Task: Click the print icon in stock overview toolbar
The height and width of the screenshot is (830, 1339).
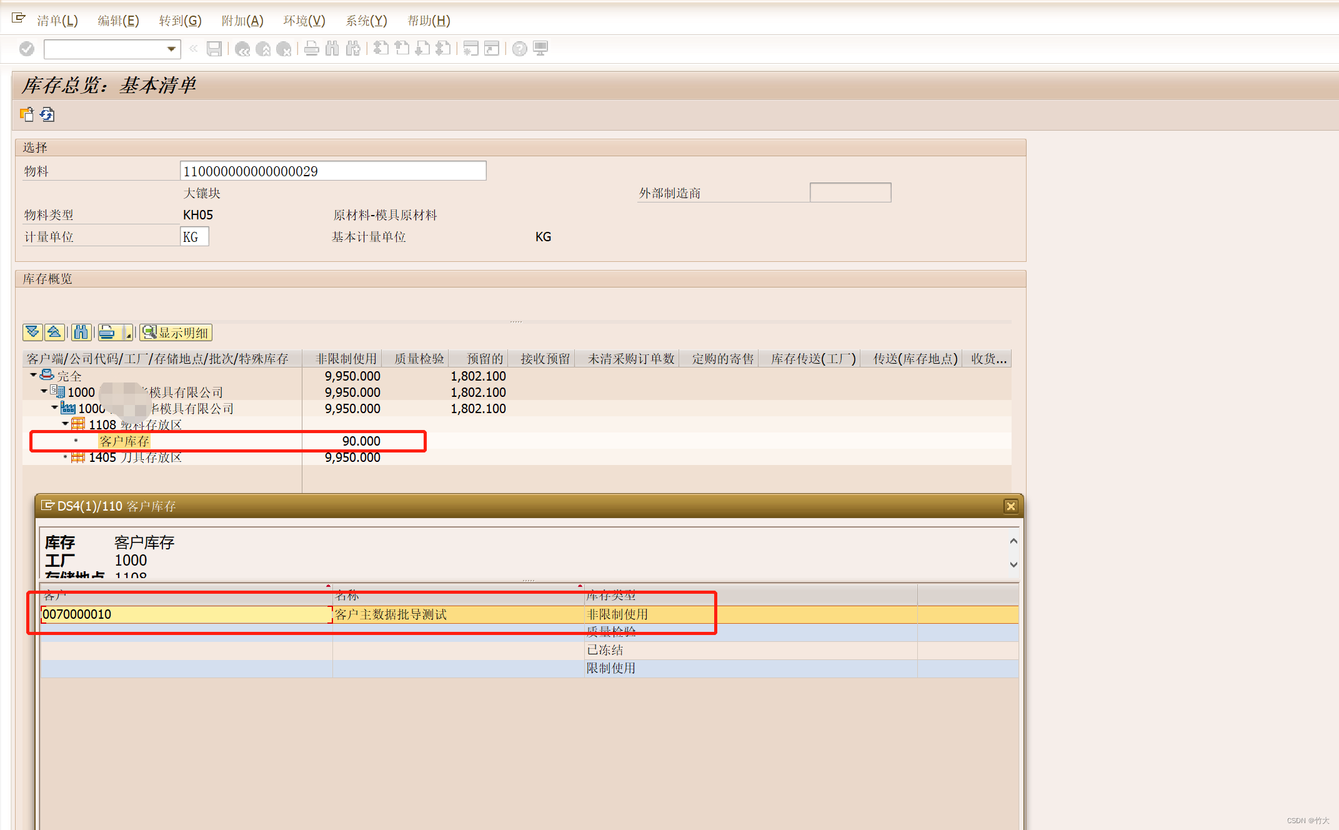Action: tap(107, 332)
